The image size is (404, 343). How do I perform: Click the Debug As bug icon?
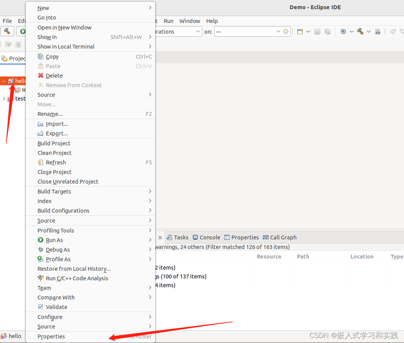[x=41, y=249]
